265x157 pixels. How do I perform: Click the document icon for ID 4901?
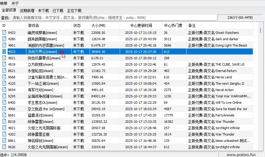point(4,45)
